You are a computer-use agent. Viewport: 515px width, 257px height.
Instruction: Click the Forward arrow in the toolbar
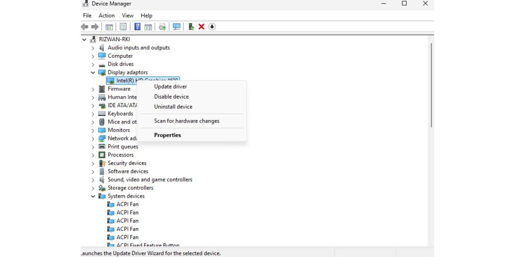[95, 26]
